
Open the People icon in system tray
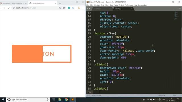144,99
